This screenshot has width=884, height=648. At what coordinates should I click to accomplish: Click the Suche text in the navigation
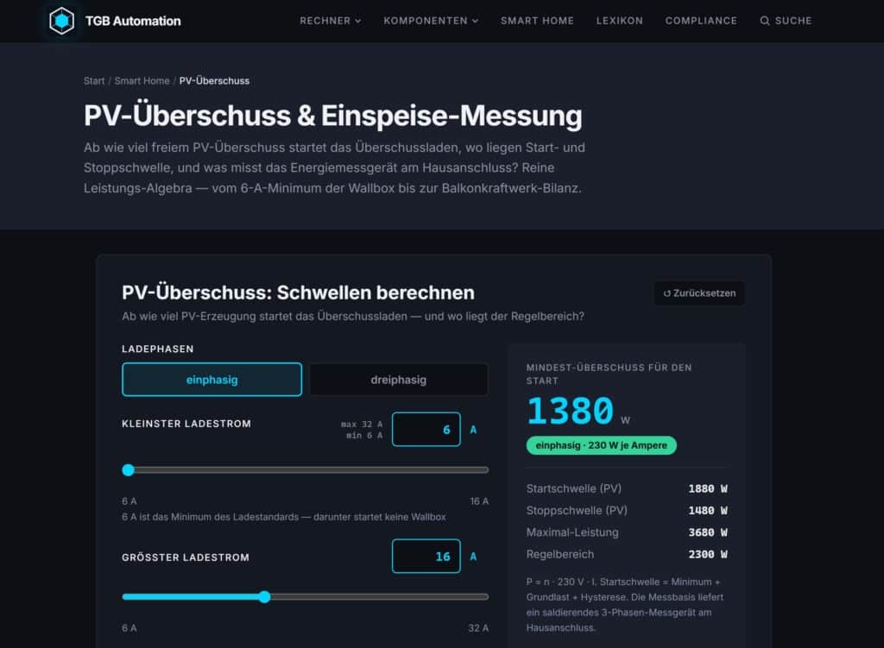point(793,21)
